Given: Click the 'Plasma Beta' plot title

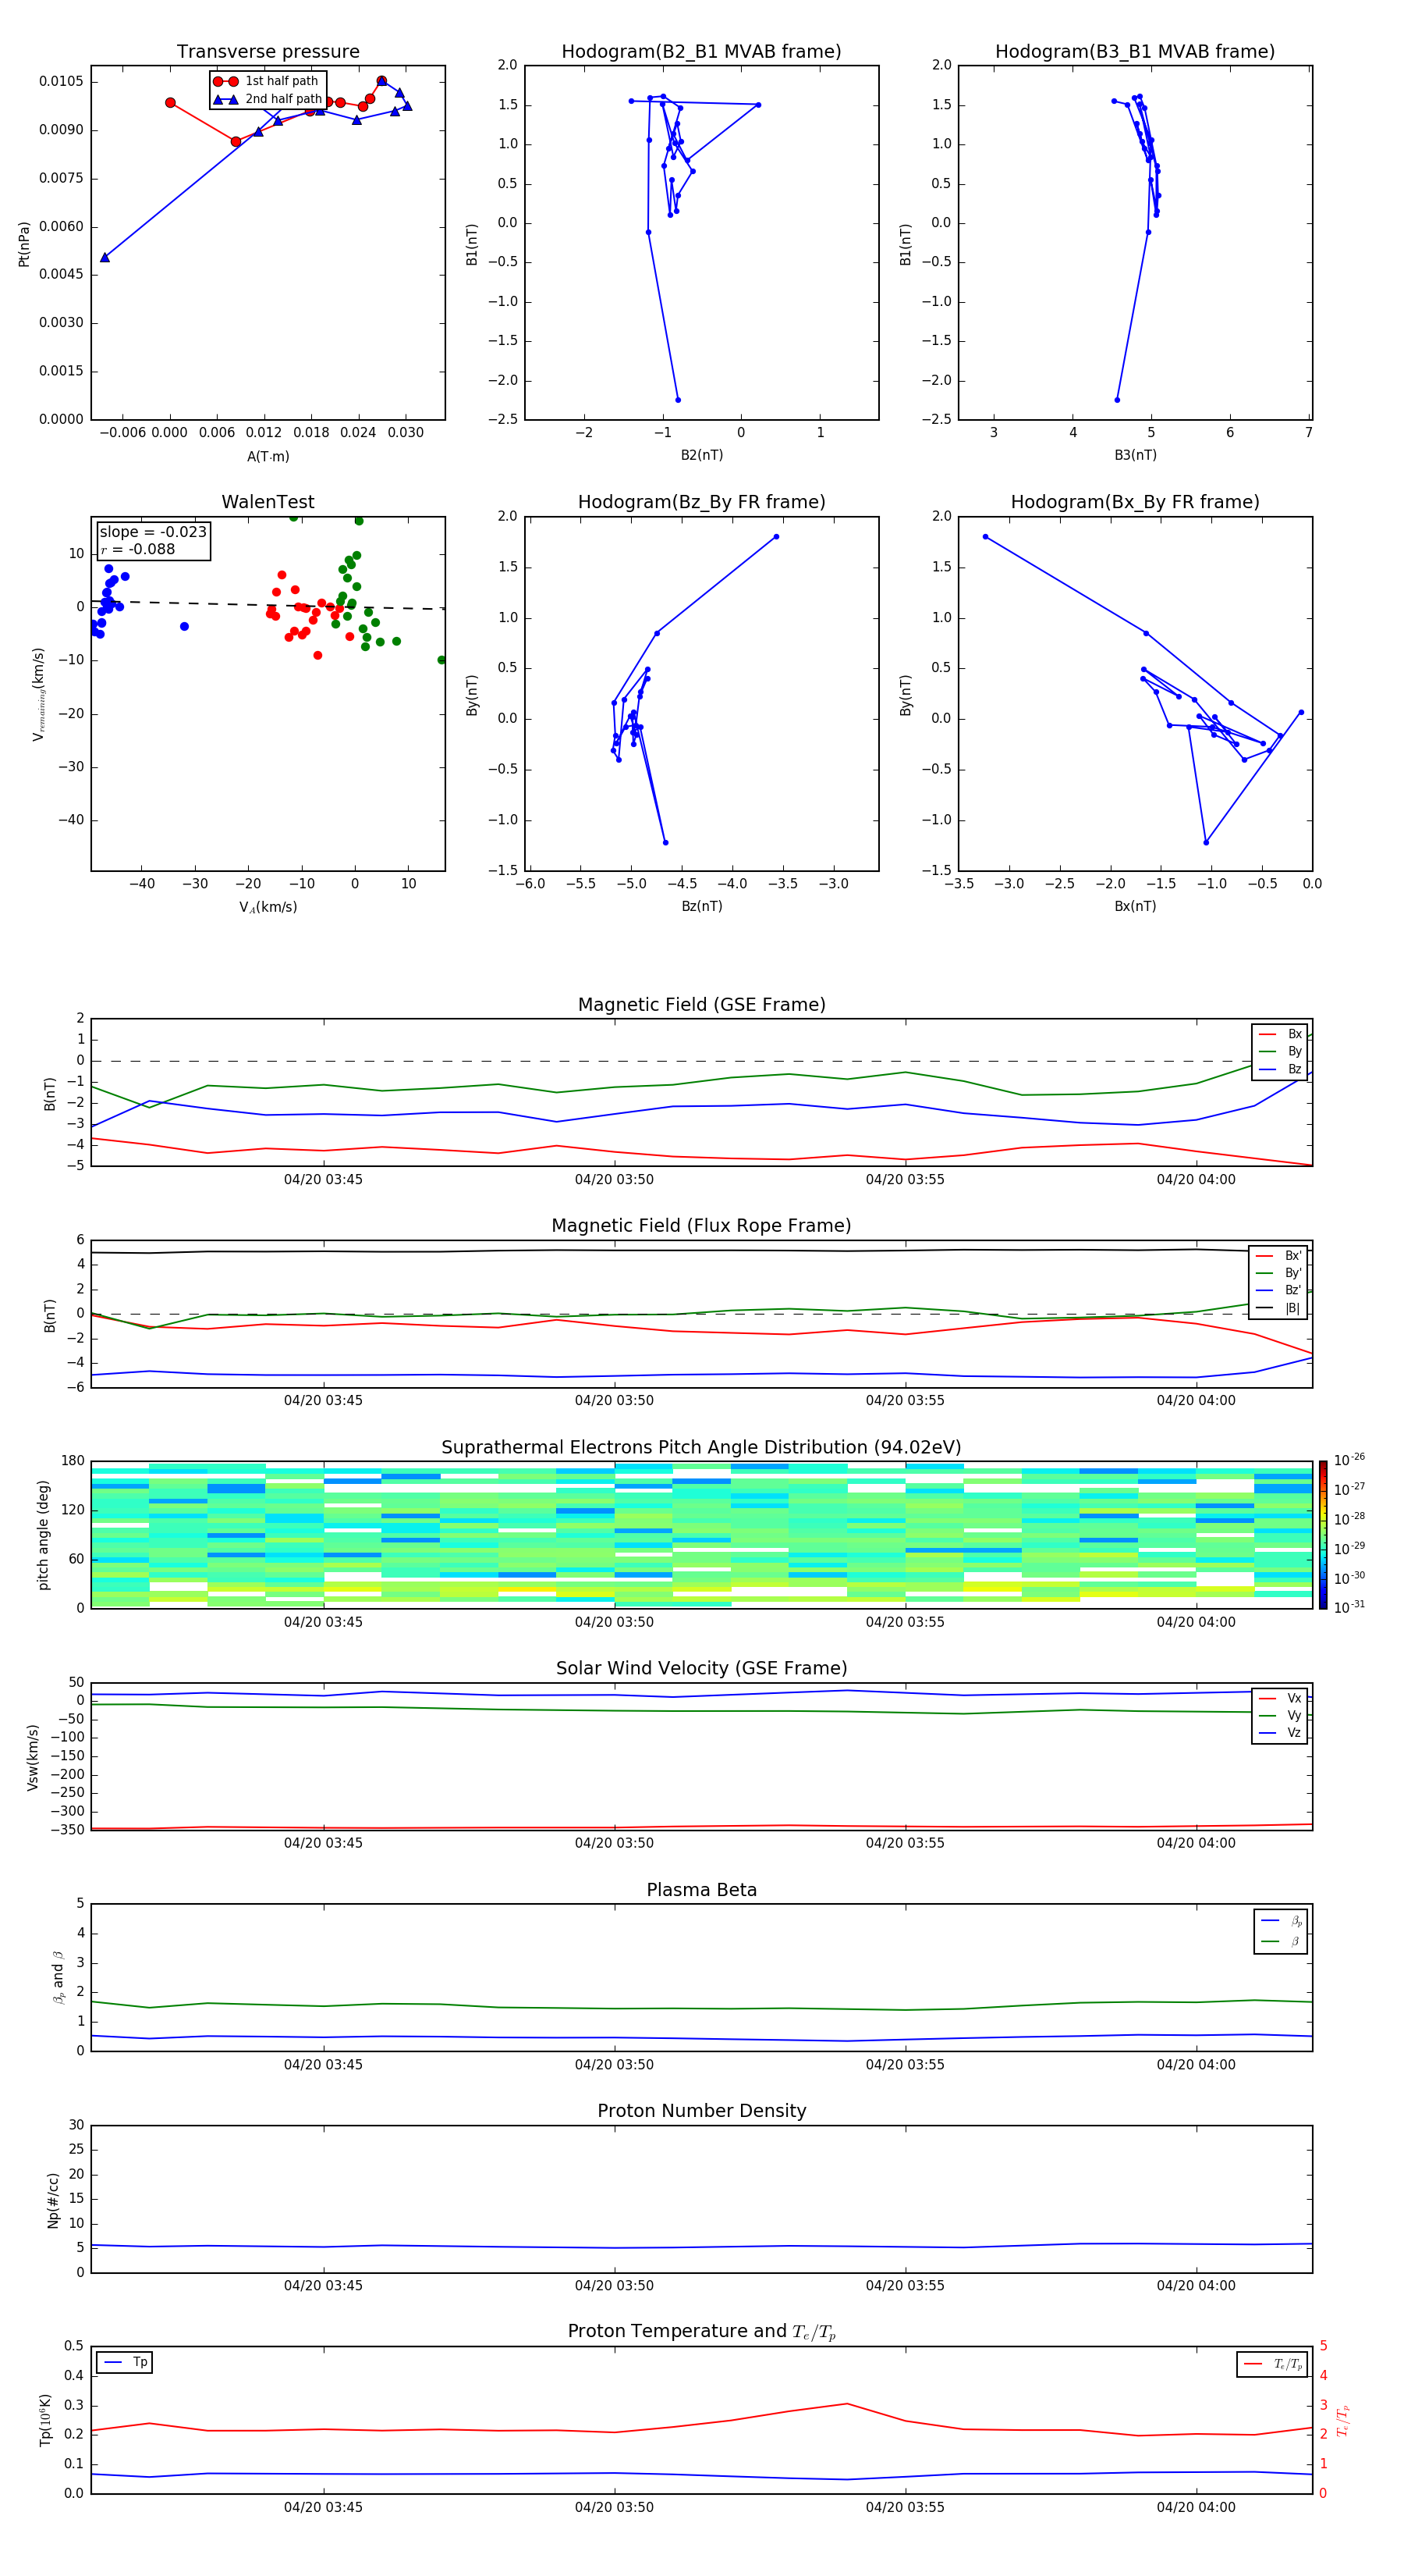Looking at the screenshot, I should click(x=701, y=1890).
